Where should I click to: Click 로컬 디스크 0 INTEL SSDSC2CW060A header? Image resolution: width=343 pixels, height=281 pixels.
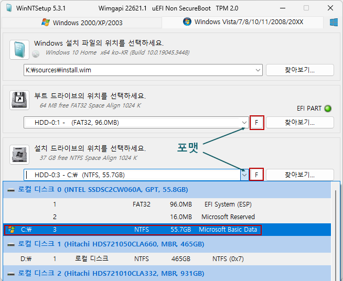click(x=167, y=190)
